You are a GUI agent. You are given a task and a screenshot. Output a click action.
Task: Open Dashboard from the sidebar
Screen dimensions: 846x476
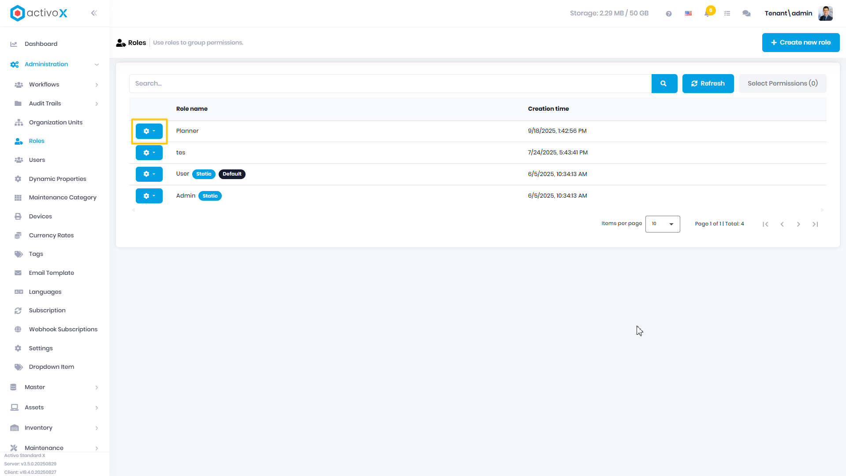tap(41, 44)
